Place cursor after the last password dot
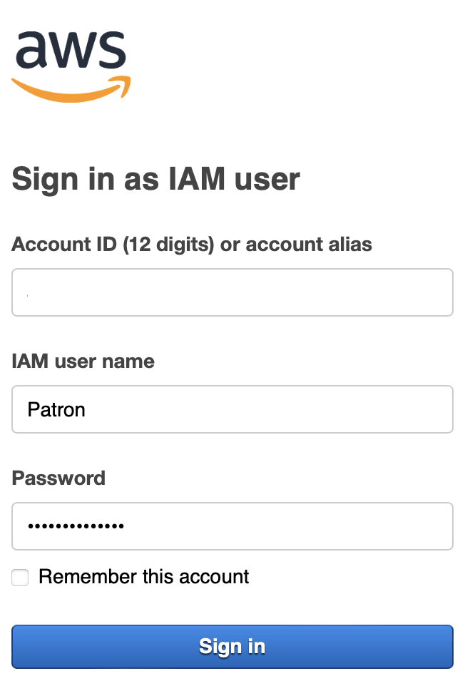 pos(126,527)
